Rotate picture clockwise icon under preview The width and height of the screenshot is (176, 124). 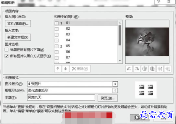pos(137,69)
